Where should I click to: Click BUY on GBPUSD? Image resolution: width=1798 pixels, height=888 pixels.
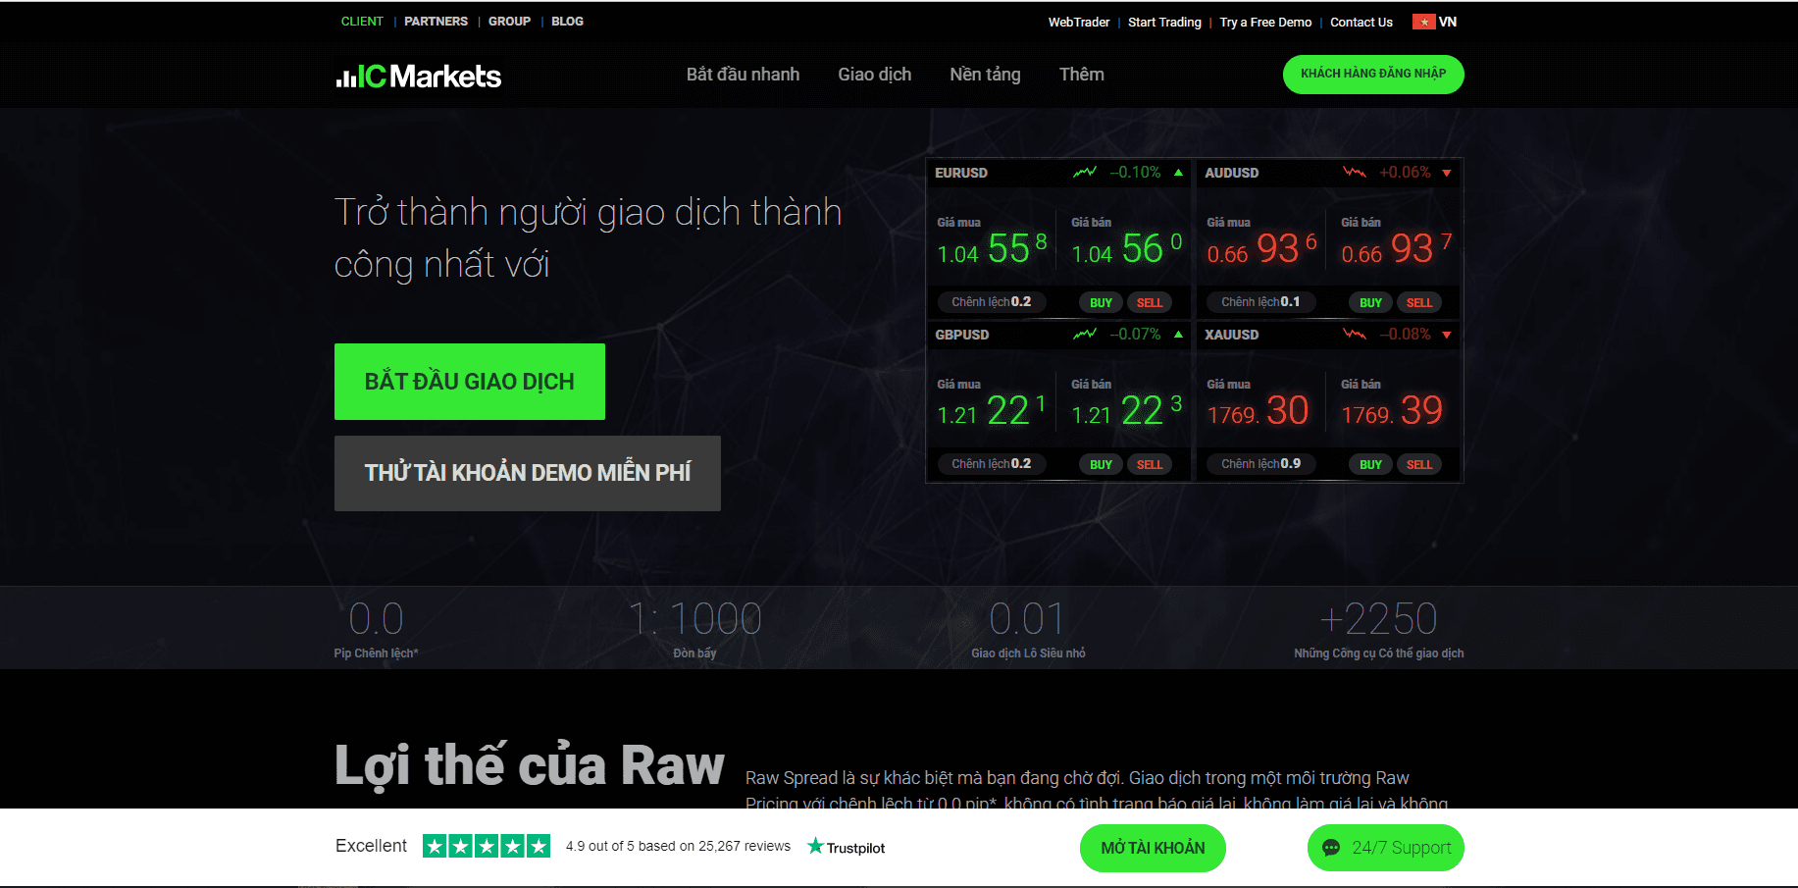coord(1101,464)
